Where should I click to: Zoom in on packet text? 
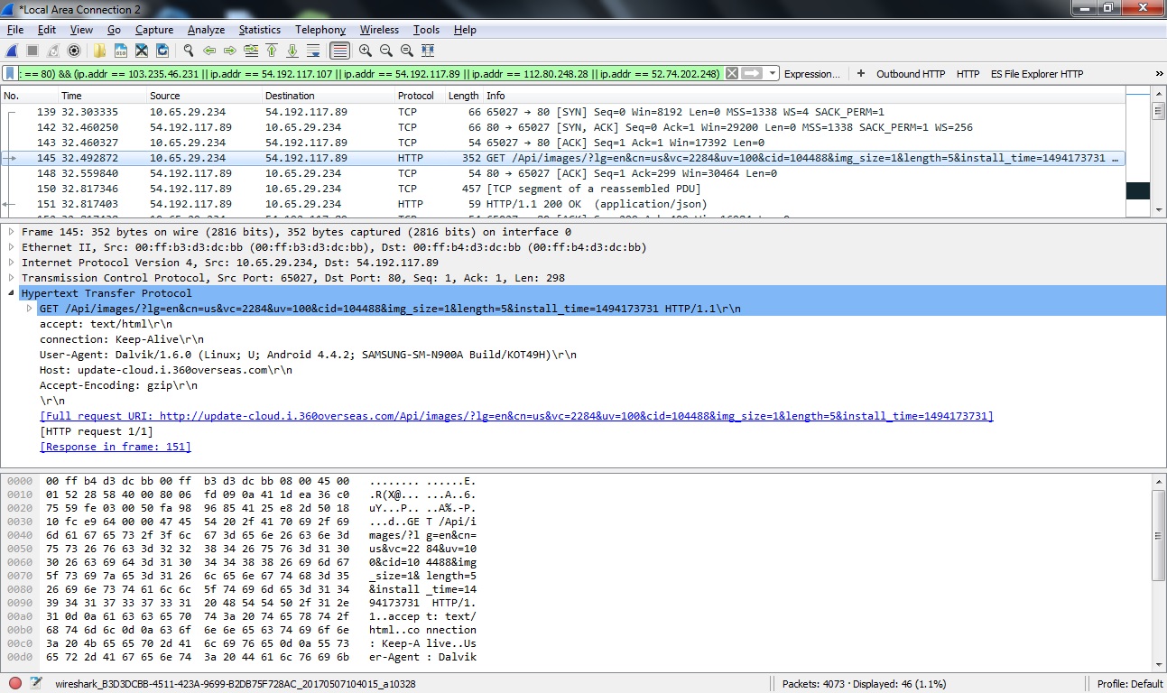[366, 51]
